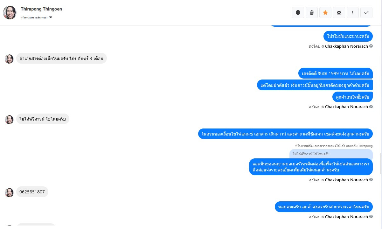This screenshot has width=382, height=229.
Task: Mark conversation as spam with octagon icon
Action: (x=298, y=12)
